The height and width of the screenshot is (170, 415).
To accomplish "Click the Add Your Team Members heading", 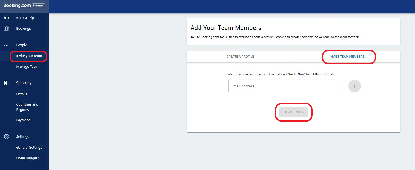I will [x=226, y=28].
